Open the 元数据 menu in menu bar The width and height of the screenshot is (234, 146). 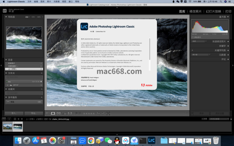tap(56, 2)
